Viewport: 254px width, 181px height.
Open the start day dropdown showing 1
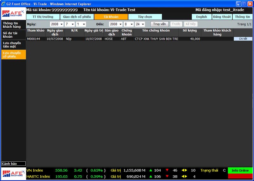81,24
